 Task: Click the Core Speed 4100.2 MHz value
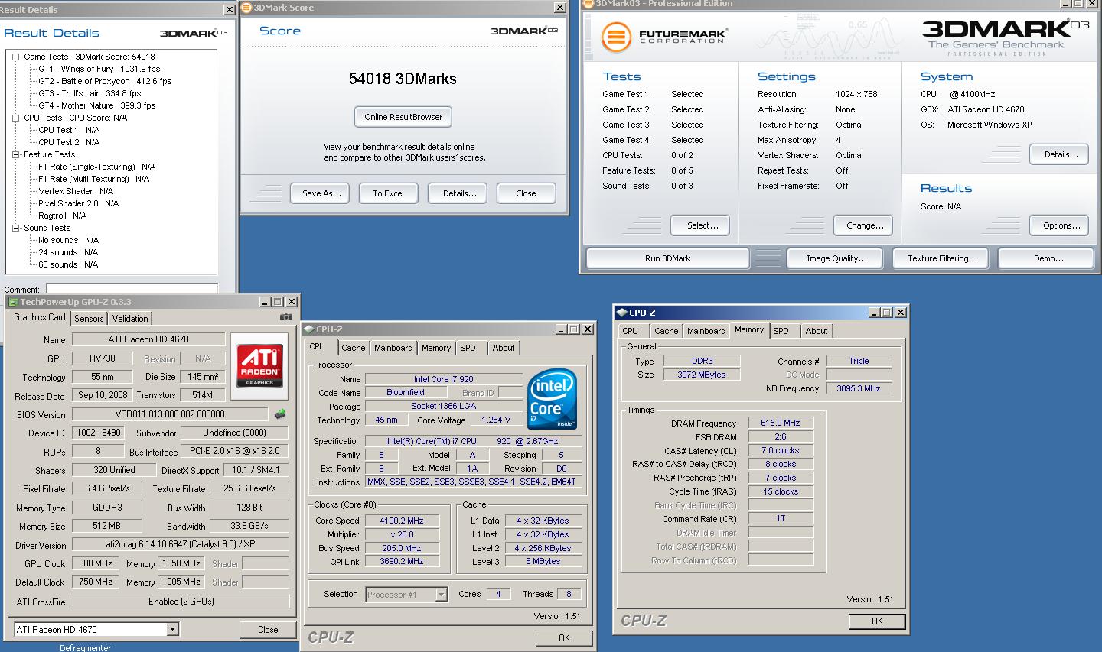coord(401,521)
